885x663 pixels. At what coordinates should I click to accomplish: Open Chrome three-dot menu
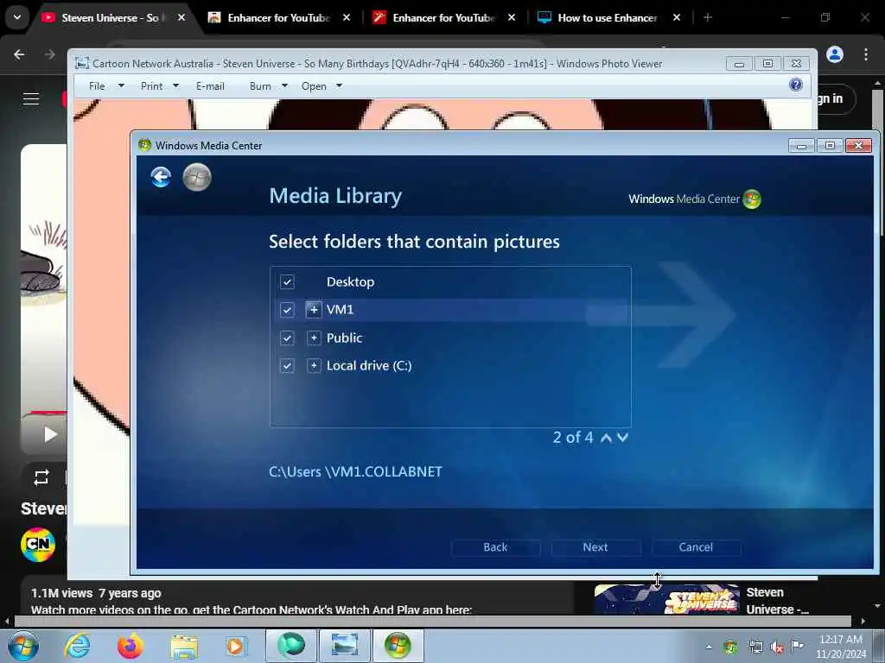pyautogui.click(x=866, y=54)
